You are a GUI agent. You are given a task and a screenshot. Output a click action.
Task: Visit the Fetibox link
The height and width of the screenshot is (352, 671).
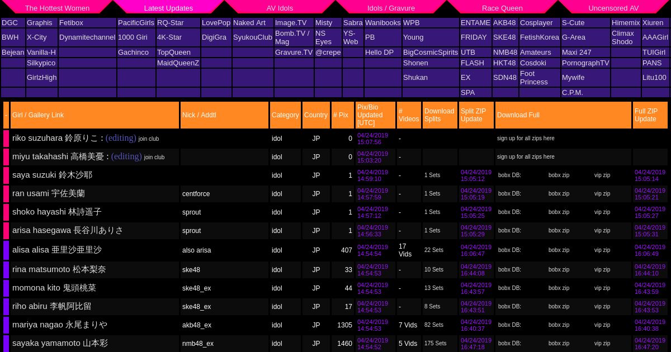tap(71, 23)
